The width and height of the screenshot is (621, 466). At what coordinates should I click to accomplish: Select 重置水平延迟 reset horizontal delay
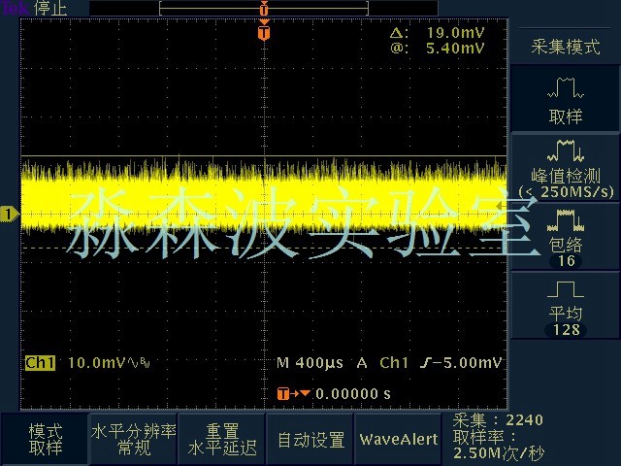[x=222, y=439]
